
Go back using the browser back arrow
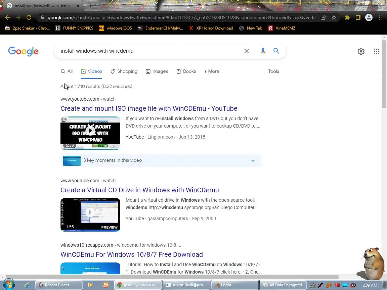pos(7,17)
